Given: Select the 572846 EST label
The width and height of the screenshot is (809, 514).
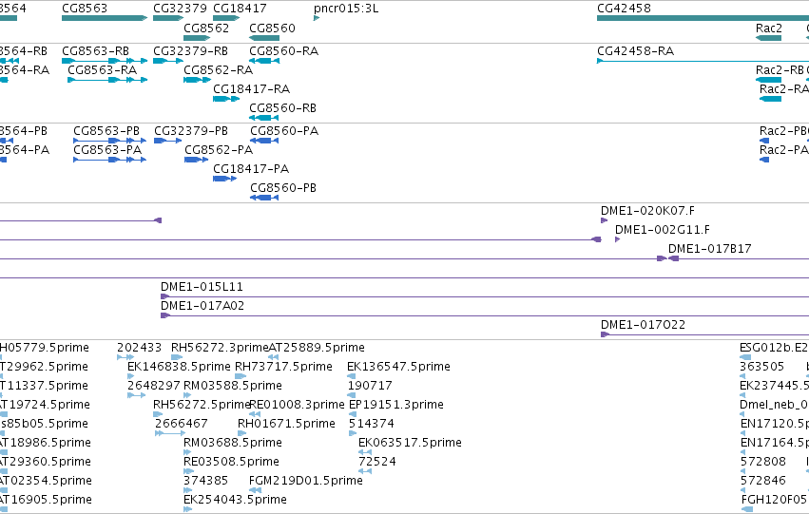Looking at the screenshot, I should (763, 482).
